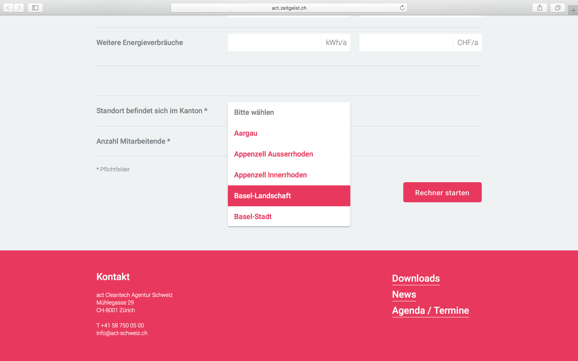The height and width of the screenshot is (361, 578).
Task: Go back with Safari's back arrow
Action: coord(8,7)
